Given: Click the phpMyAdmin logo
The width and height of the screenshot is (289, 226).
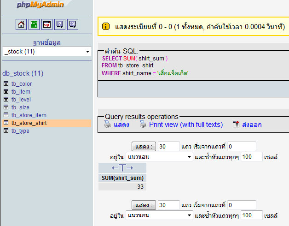Looking at the screenshot, I should pos(40,5).
